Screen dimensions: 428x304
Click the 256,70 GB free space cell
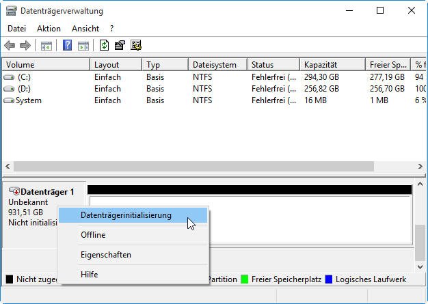(387, 89)
